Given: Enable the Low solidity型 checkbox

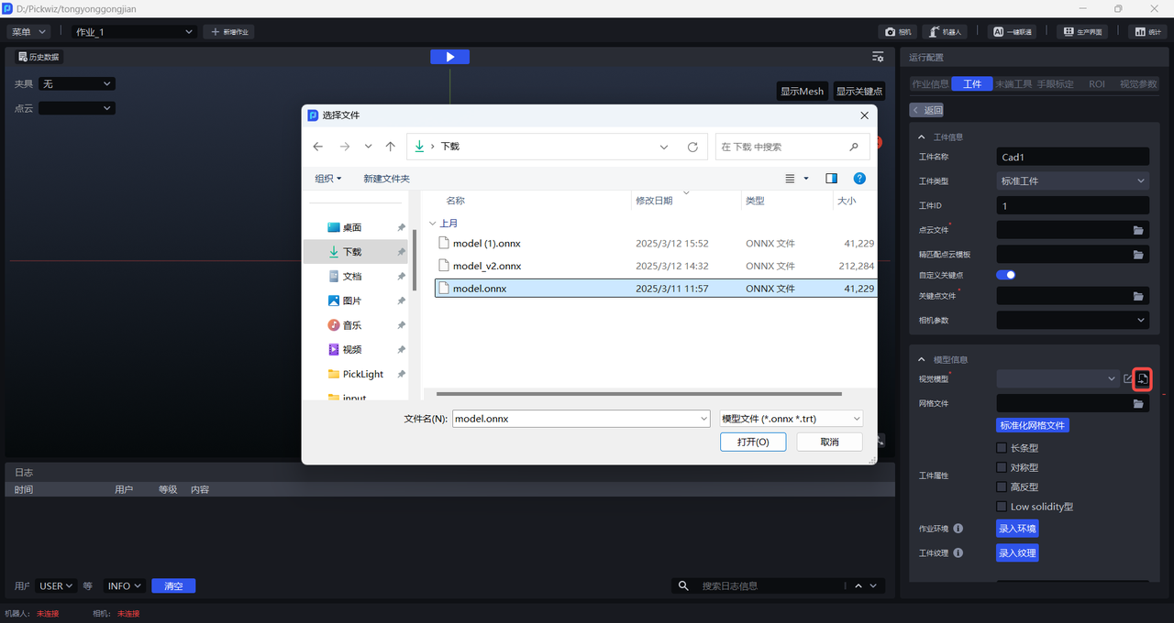Looking at the screenshot, I should click(x=1002, y=507).
